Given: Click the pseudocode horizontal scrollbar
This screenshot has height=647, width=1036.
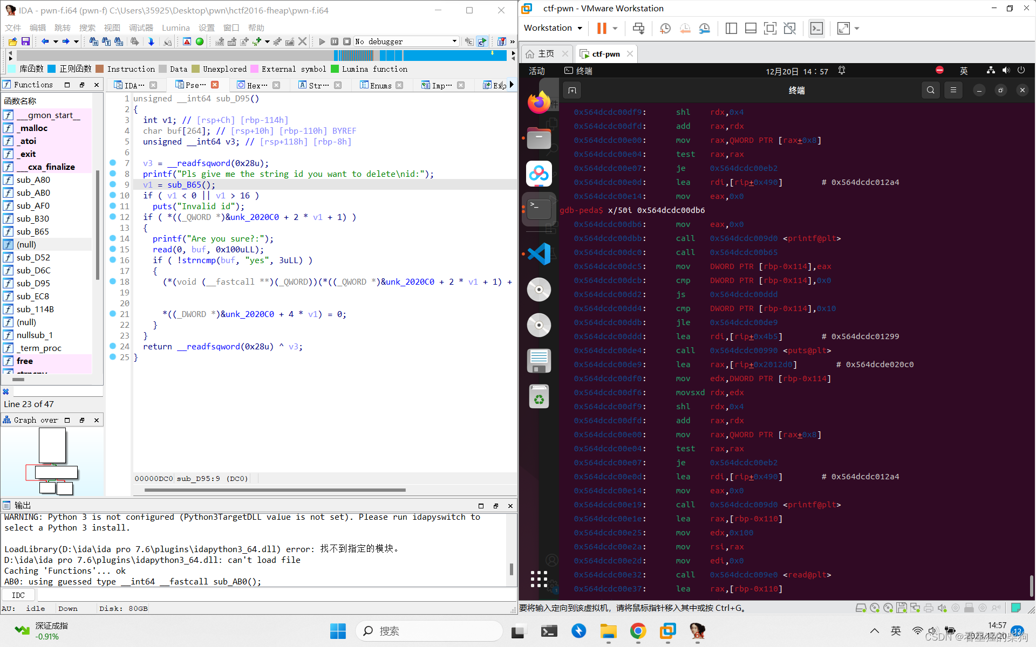Looking at the screenshot, I should 275,490.
